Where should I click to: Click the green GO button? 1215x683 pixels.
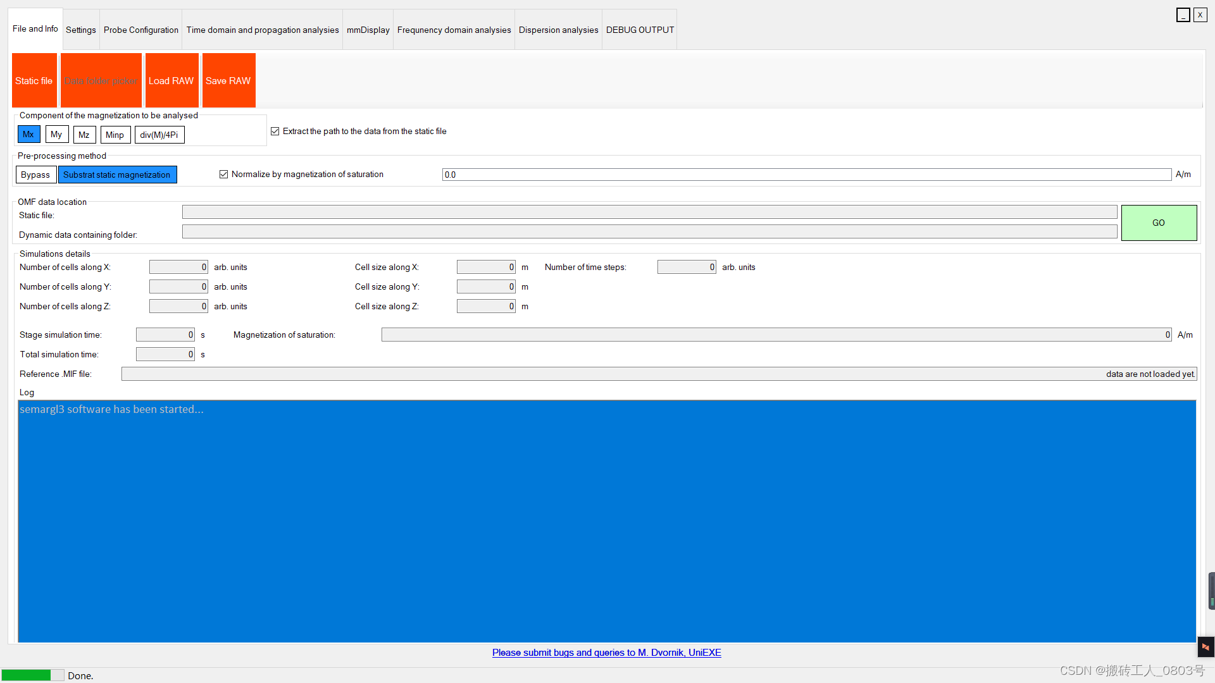point(1159,223)
